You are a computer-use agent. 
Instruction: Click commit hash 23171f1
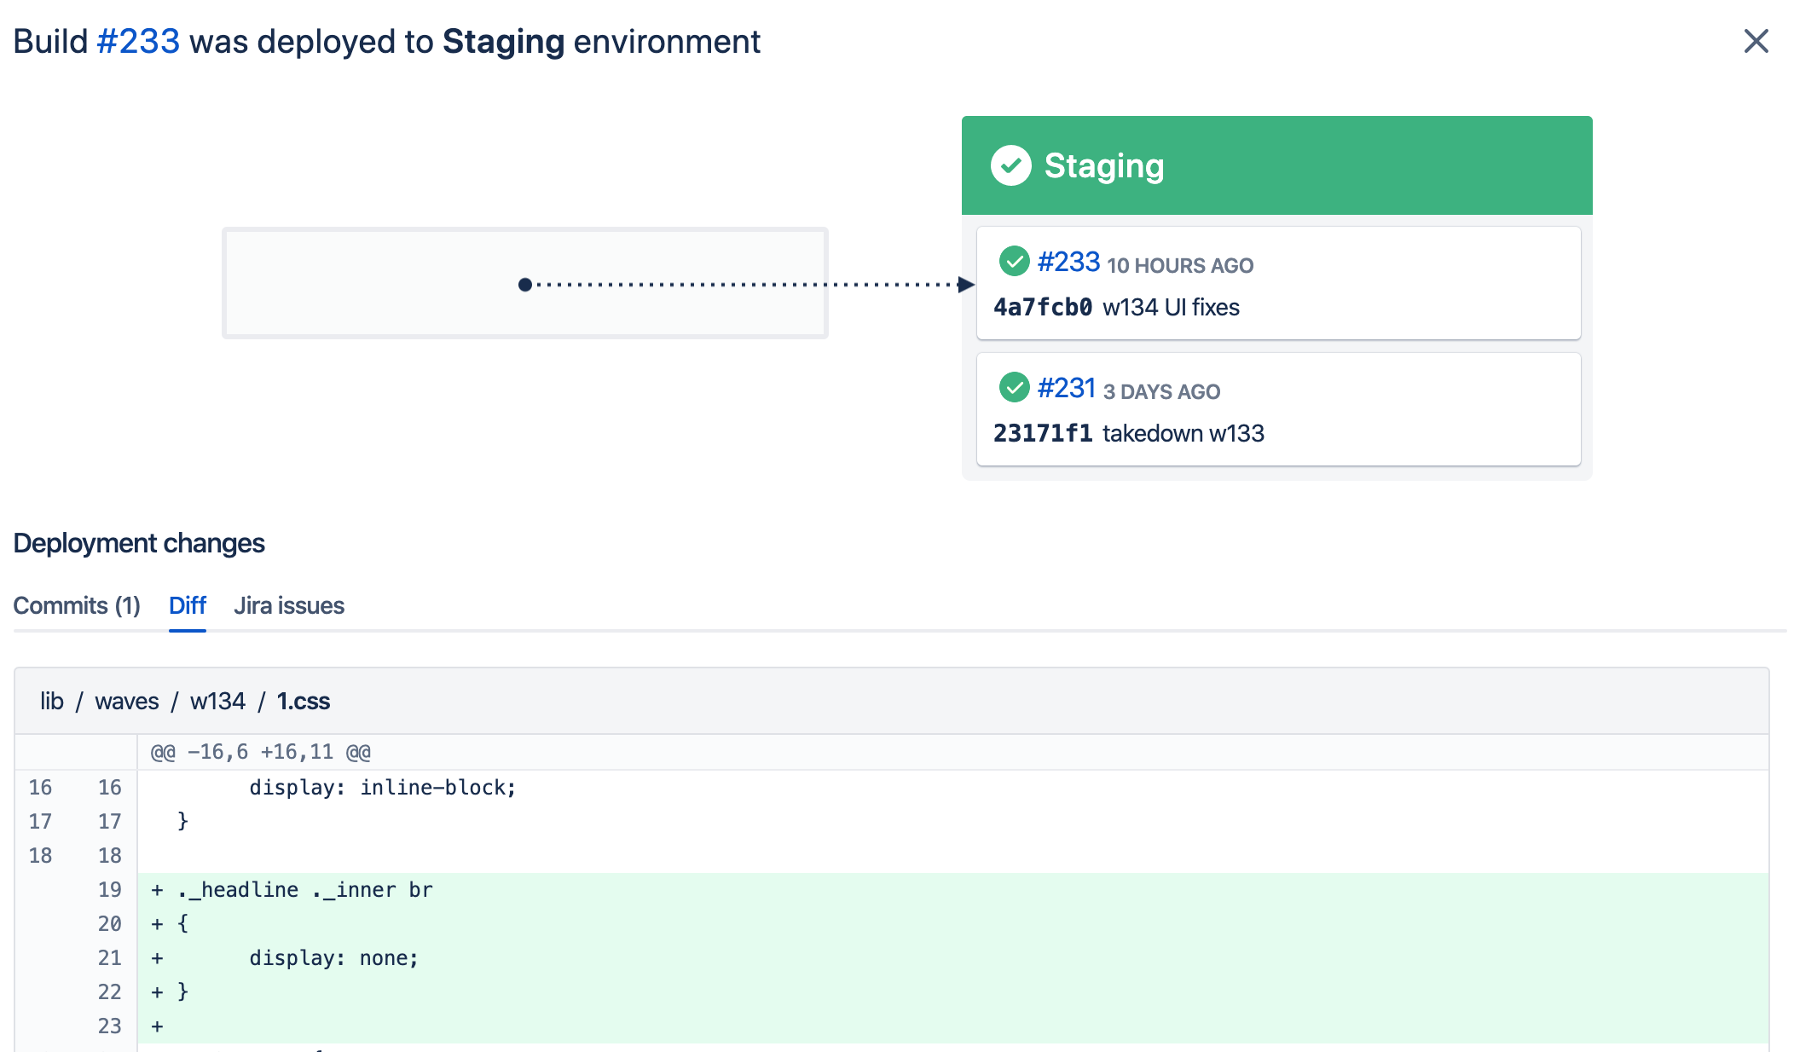tap(1042, 433)
